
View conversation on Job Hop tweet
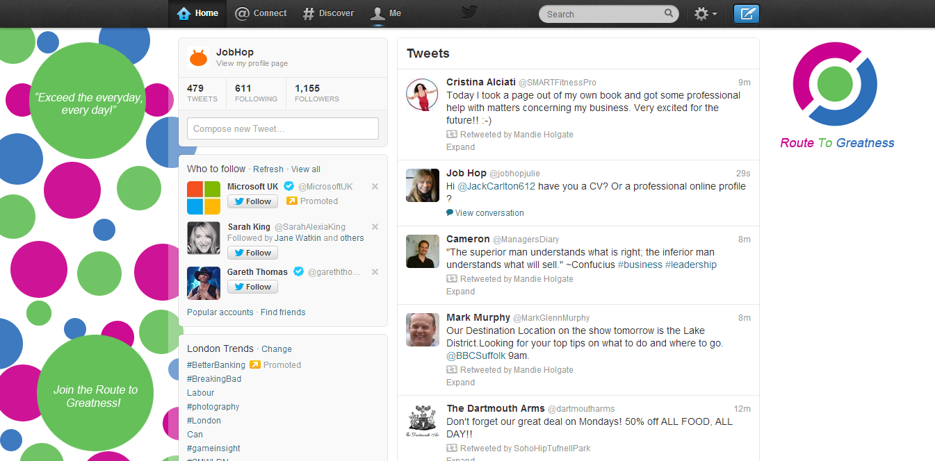(x=485, y=213)
